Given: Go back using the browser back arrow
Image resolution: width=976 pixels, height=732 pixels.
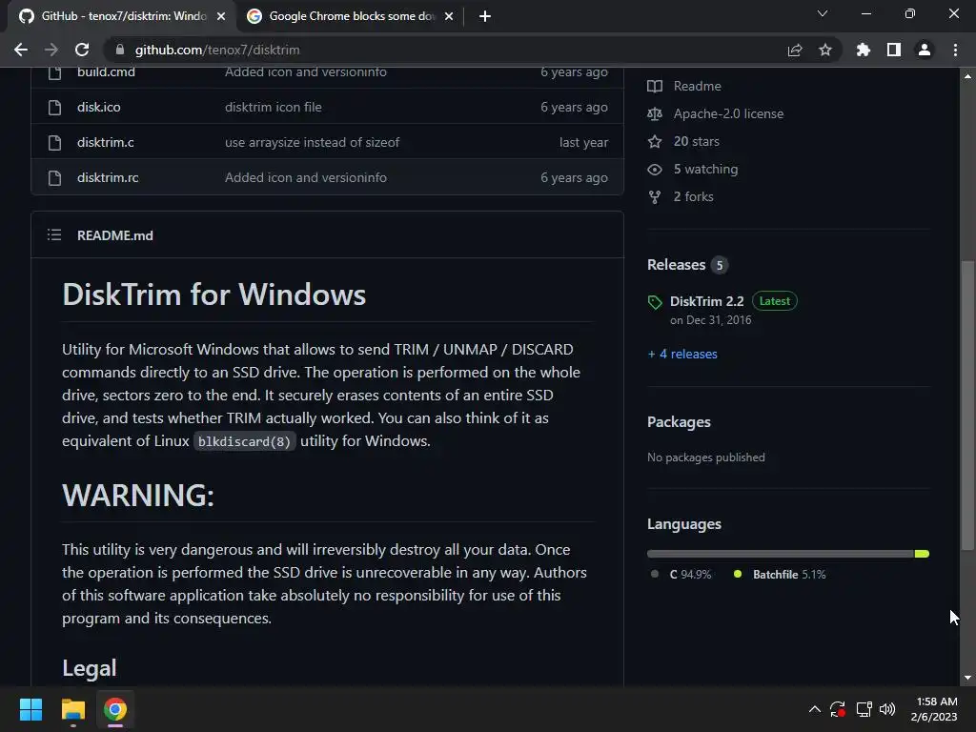Looking at the screenshot, I should (x=21, y=50).
